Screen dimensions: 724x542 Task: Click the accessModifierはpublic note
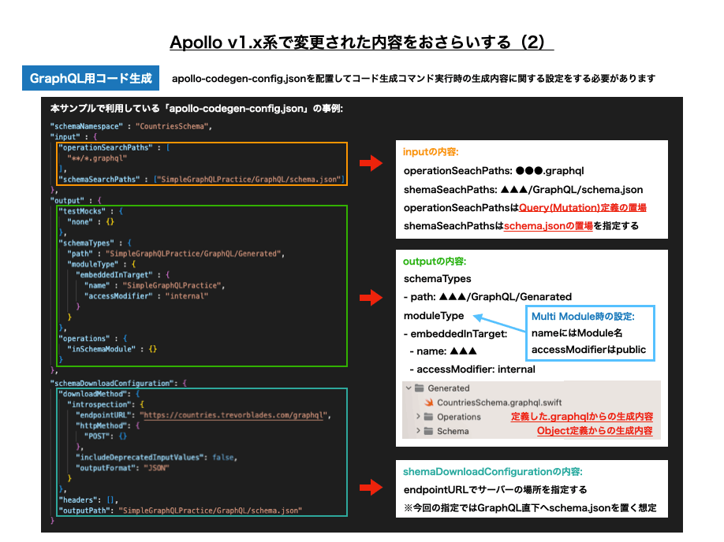point(588,350)
